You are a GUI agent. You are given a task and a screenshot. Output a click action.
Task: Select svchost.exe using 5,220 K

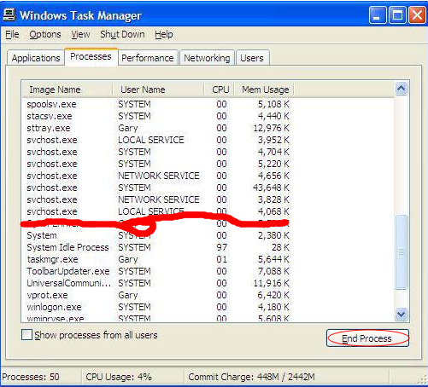(x=158, y=164)
